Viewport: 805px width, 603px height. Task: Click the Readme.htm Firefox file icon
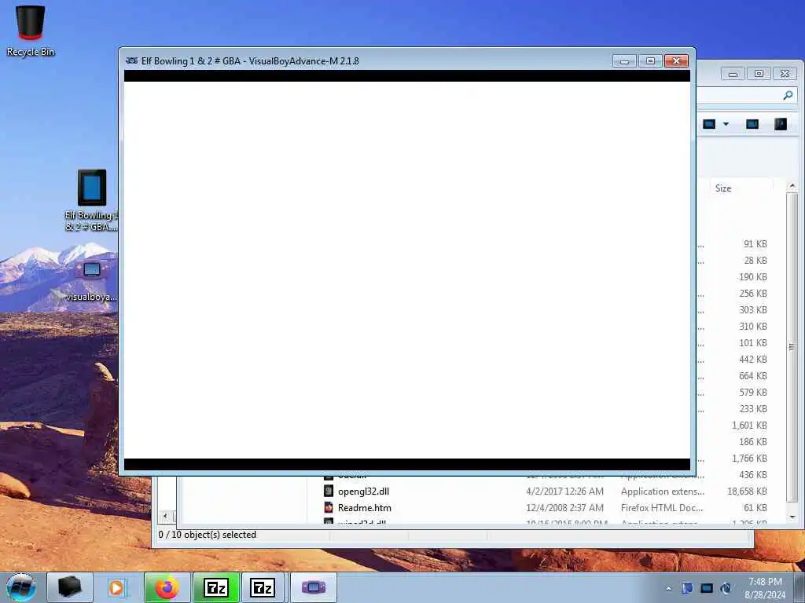329,507
